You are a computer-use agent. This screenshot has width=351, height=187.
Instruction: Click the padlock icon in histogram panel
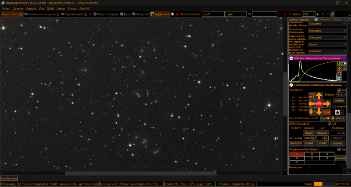(x=344, y=68)
